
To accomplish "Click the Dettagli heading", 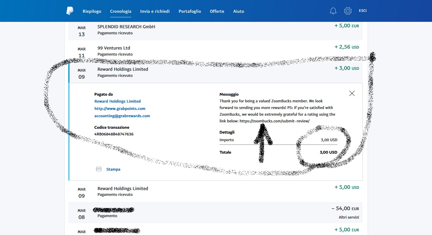I will [x=227, y=132].
